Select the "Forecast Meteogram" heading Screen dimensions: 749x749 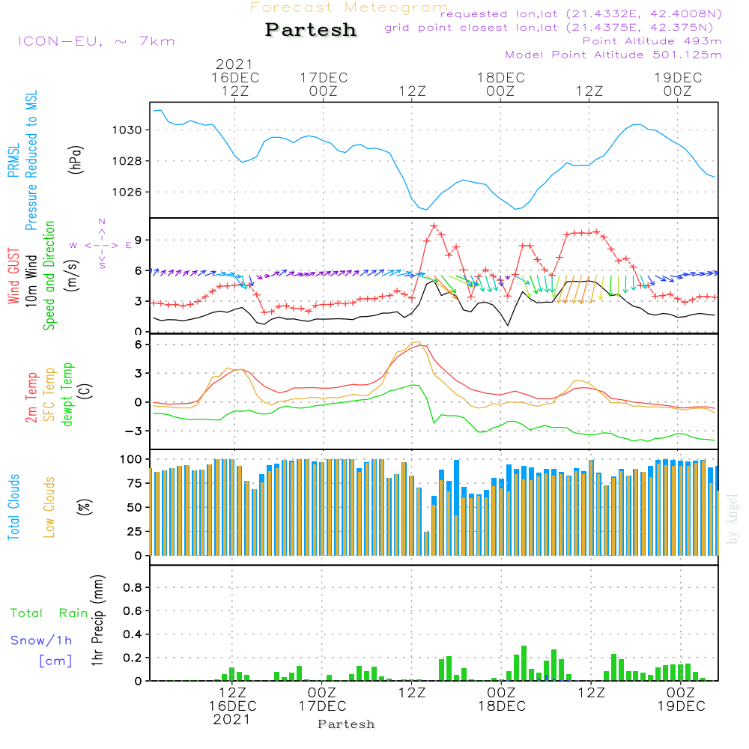[x=349, y=7]
